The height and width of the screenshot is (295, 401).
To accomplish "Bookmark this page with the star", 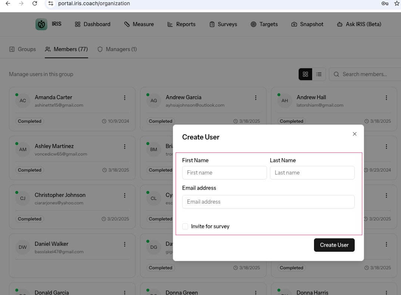I will (397, 3).
